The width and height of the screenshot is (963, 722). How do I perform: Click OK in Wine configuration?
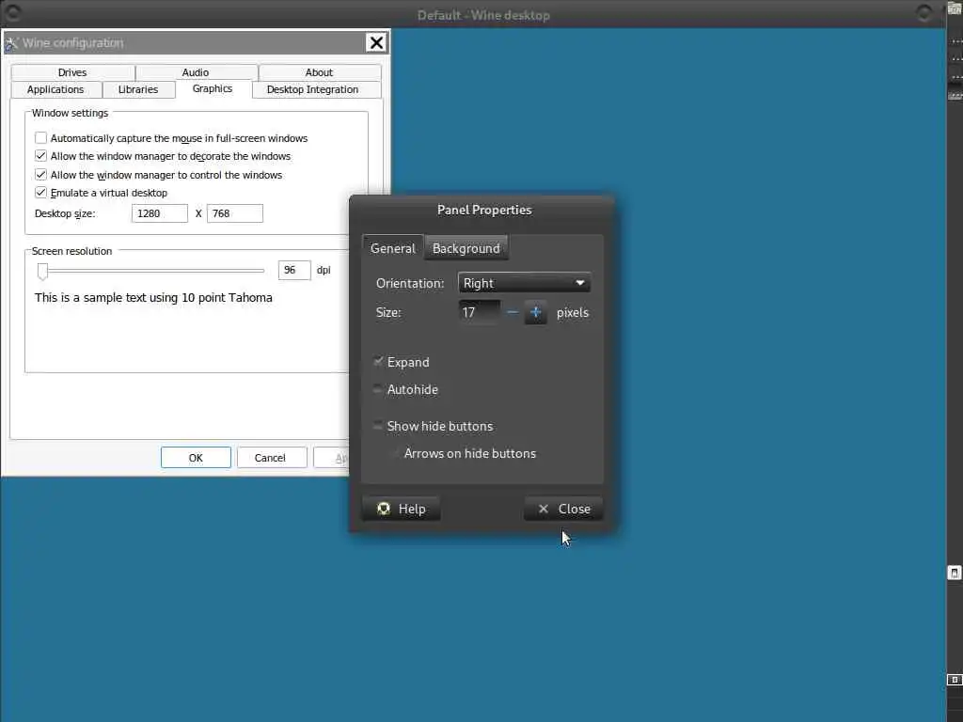click(x=196, y=458)
